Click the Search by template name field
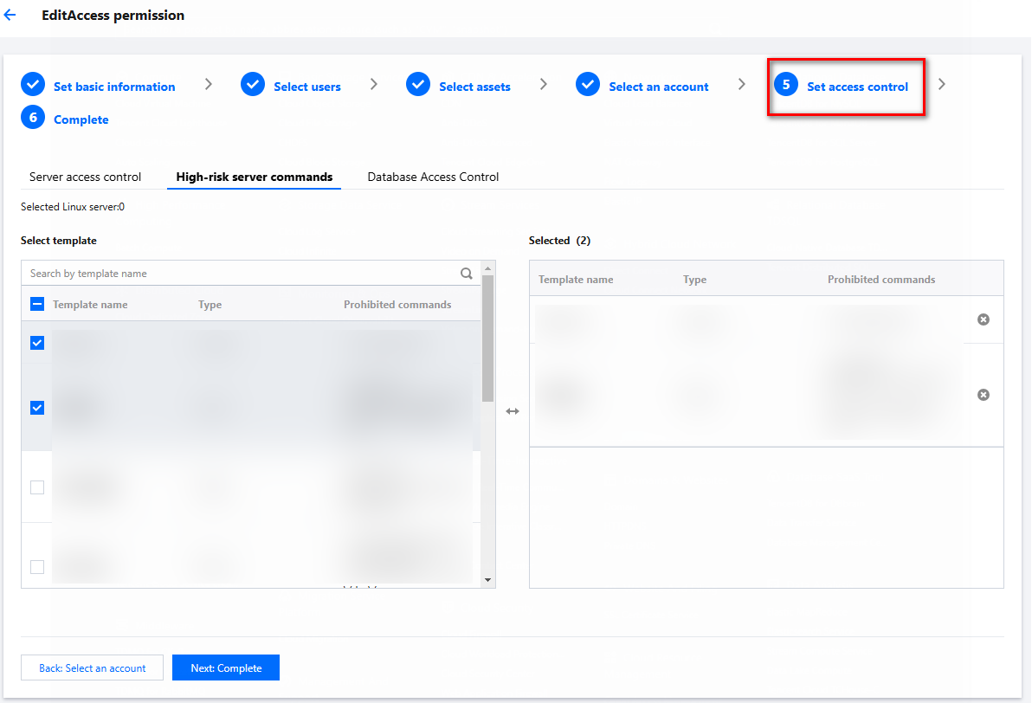 (238, 274)
